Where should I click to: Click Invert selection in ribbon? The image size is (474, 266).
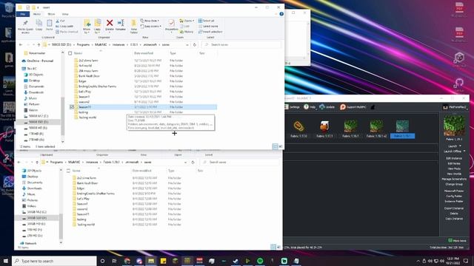(210, 32)
